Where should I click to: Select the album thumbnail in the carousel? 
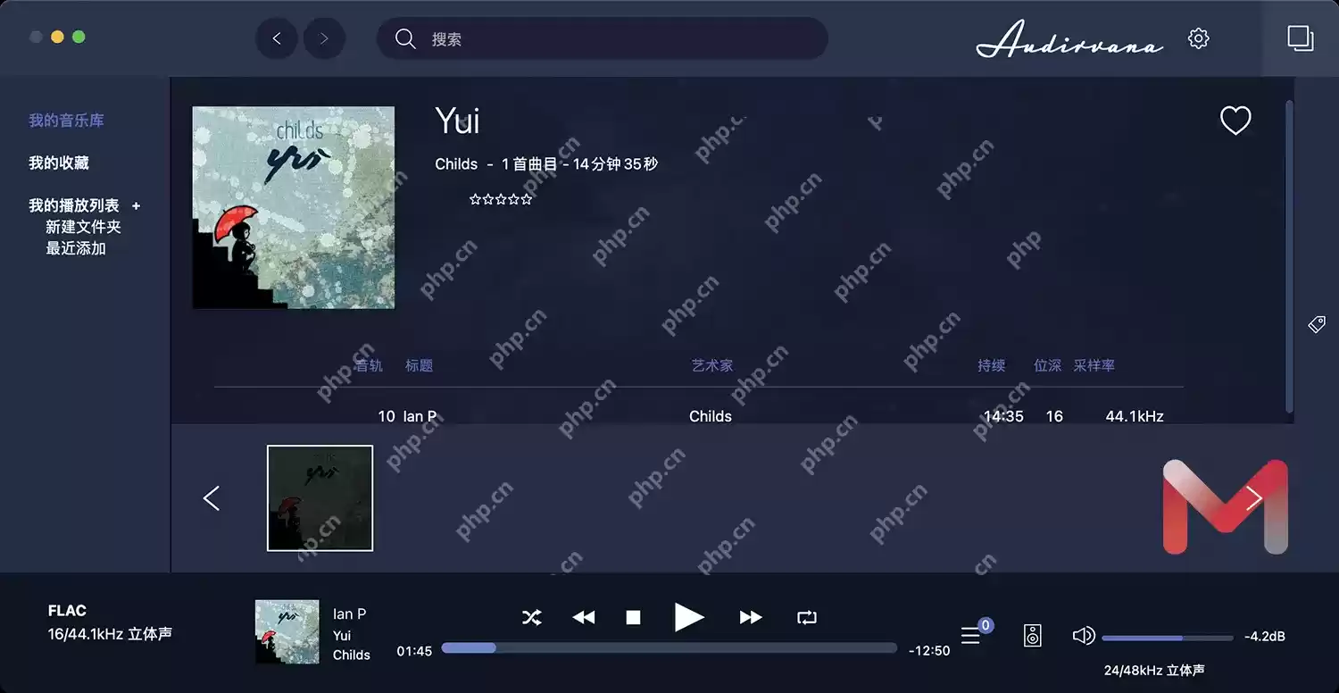[x=320, y=497]
